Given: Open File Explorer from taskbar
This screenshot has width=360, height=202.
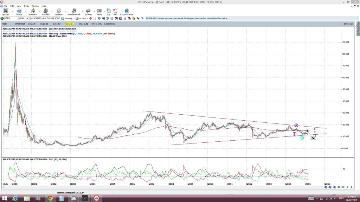Looking at the screenshot, I should click(x=27, y=198).
